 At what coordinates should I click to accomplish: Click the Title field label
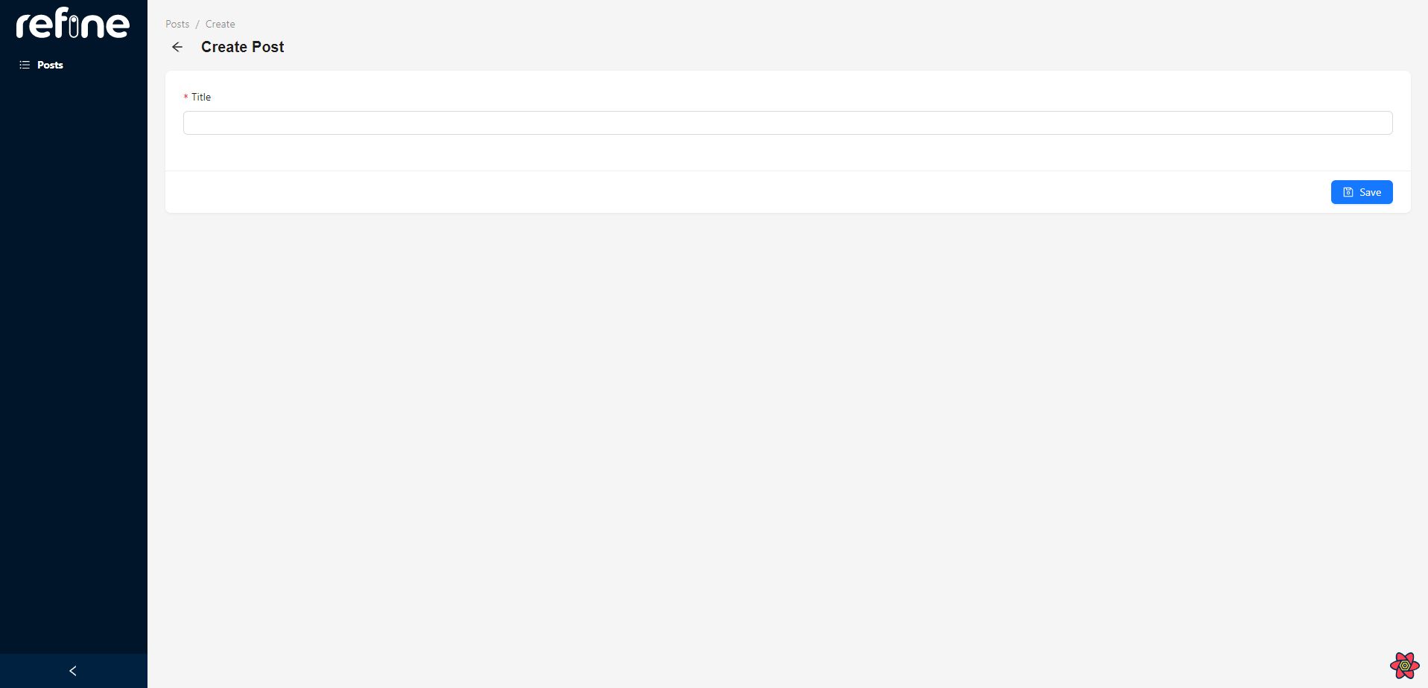coord(201,97)
